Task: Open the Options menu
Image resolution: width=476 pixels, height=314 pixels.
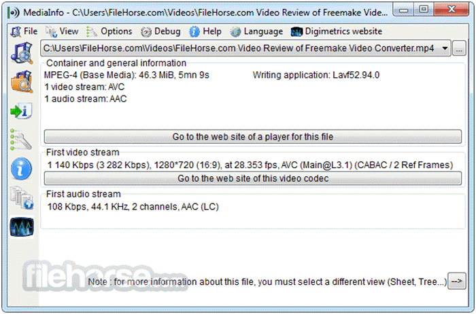Action: coord(109,31)
